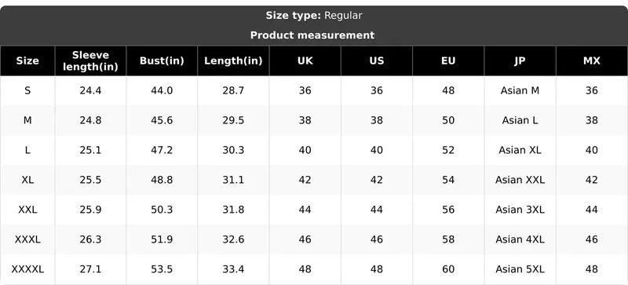Click the Product measurement title
628x285 pixels.
point(312,35)
